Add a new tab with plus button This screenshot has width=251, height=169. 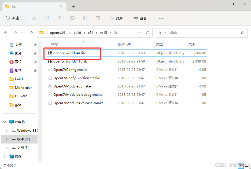coord(73,6)
